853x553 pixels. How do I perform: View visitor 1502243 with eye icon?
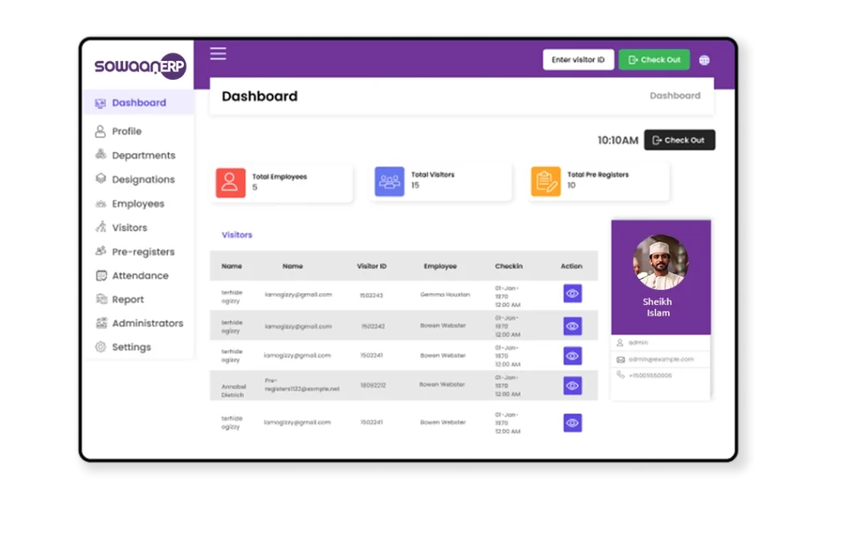pyautogui.click(x=572, y=293)
